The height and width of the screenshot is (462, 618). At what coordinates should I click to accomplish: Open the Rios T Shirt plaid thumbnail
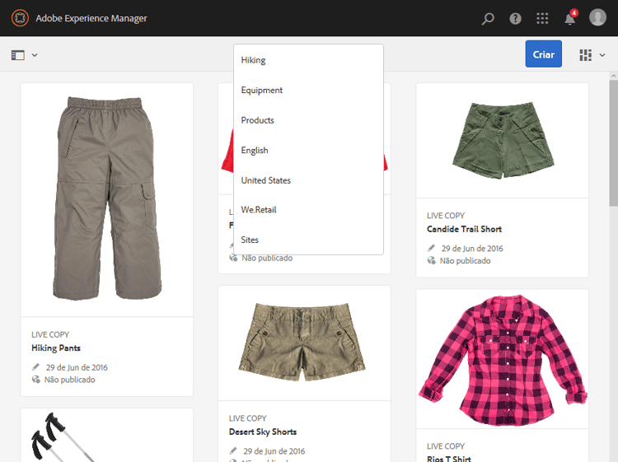pos(502,359)
